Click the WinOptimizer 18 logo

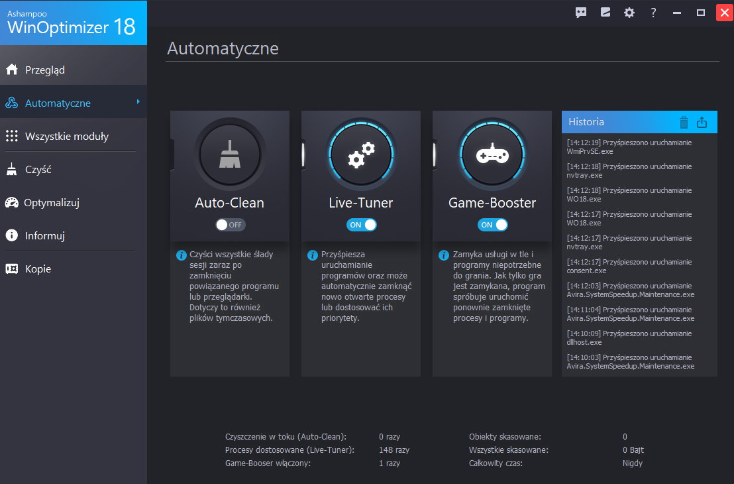74,23
